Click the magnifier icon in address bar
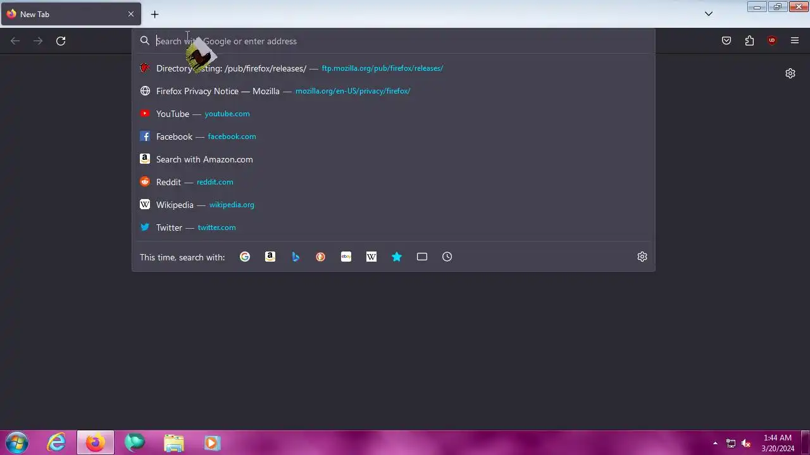 (x=145, y=41)
